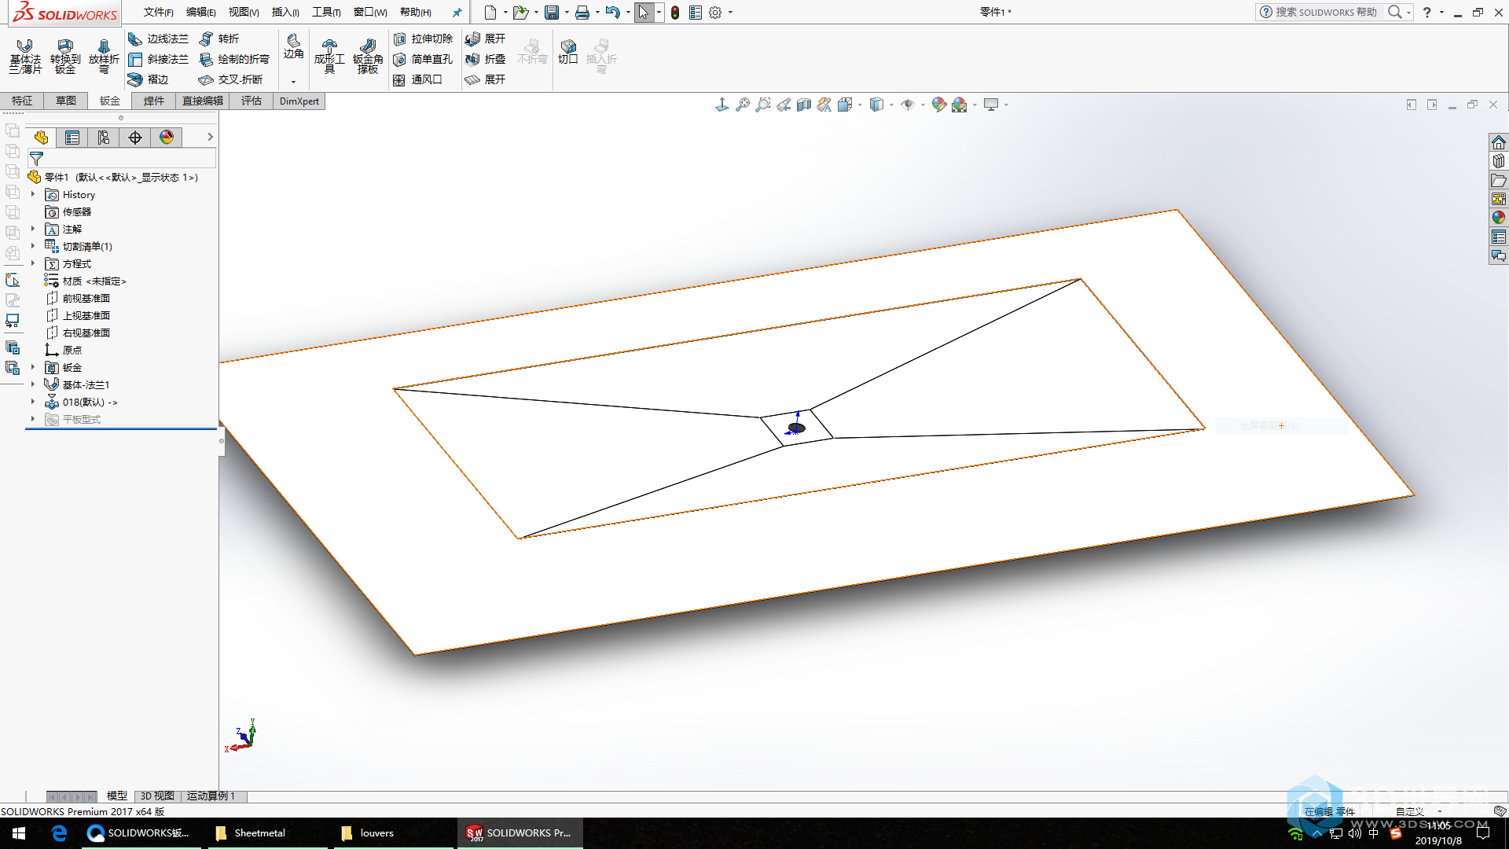Screen dimensions: 1509x849
Task: Expand the 钣金 feature node
Action: coord(33,367)
